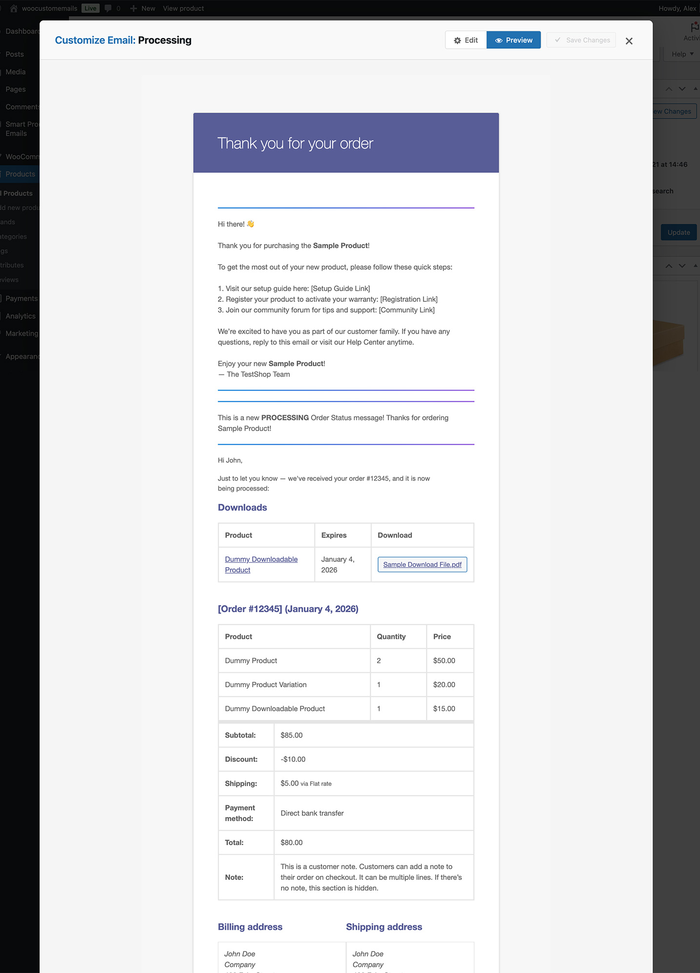Image resolution: width=700 pixels, height=973 pixels.
Task: Open the Howdy, Alex account menu
Action: [x=677, y=8]
